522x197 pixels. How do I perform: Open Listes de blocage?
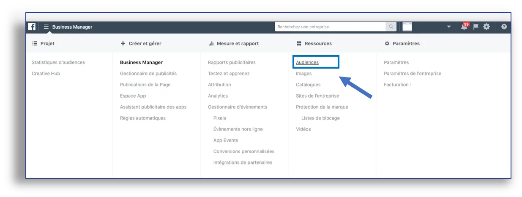(320, 118)
